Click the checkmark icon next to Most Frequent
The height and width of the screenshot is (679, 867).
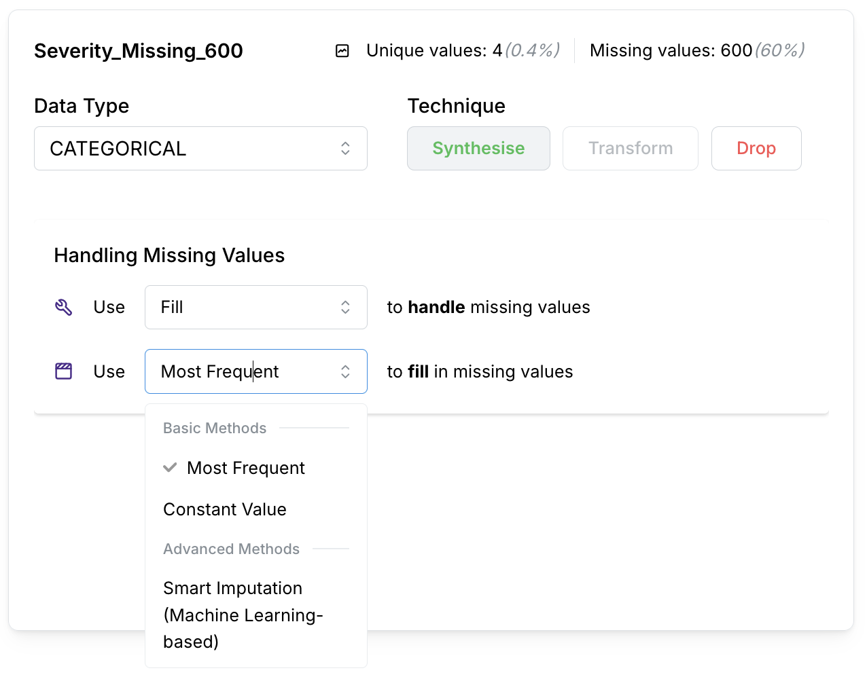click(170, 467)
